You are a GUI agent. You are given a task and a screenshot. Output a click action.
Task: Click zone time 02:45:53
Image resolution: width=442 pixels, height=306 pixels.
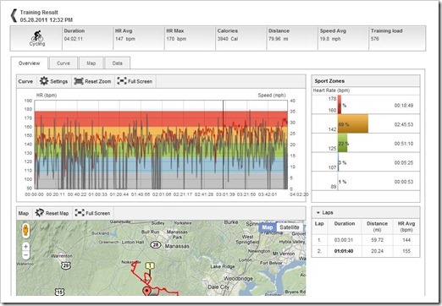pyautogui.click(x=404, y=124)
